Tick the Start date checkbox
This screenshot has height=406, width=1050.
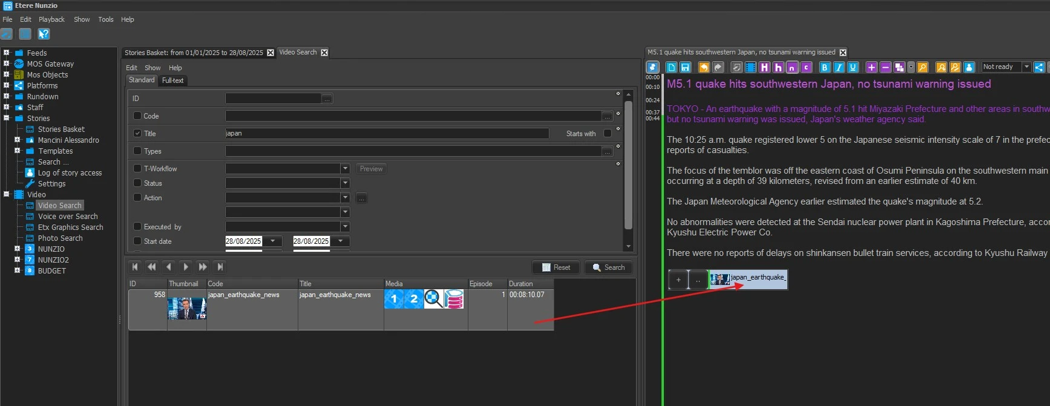[x=137, y=241]
